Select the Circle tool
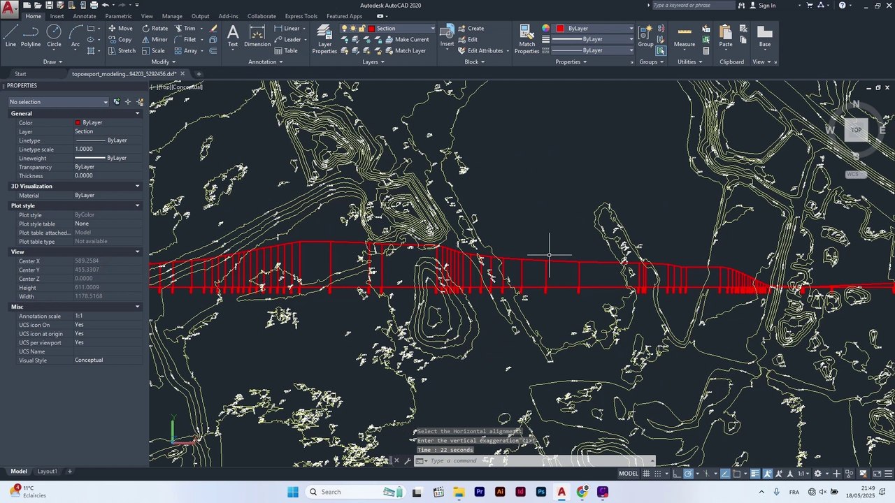 54,36
